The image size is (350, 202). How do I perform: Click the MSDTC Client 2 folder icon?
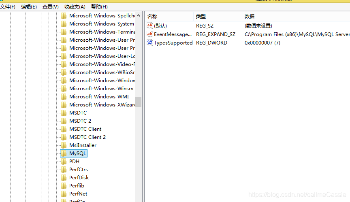(x=64, y=137)
